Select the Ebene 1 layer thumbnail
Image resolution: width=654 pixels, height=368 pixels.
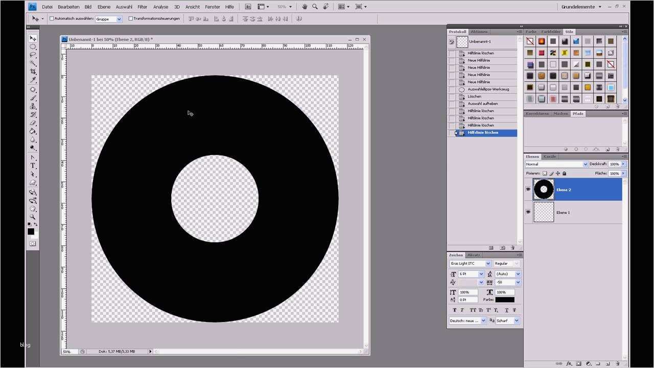tap(544, 212)
